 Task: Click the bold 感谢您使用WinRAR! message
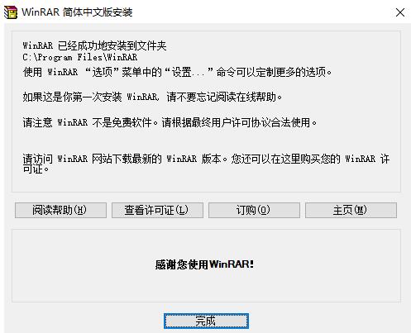pos(204,264)
